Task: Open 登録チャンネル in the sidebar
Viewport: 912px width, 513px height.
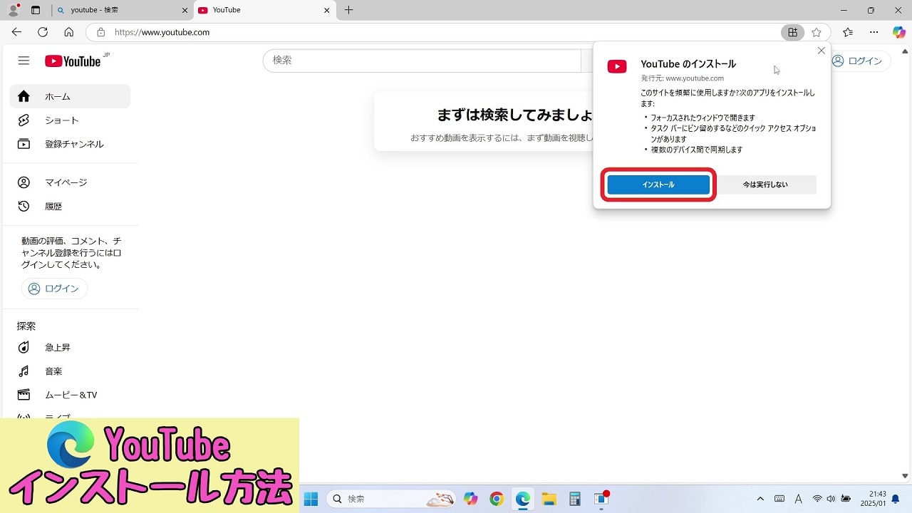Action: (x=70, y=144)
